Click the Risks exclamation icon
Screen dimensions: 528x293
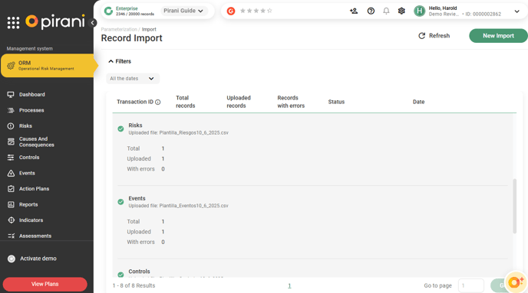pyautogui.click(x=11, y=126)
